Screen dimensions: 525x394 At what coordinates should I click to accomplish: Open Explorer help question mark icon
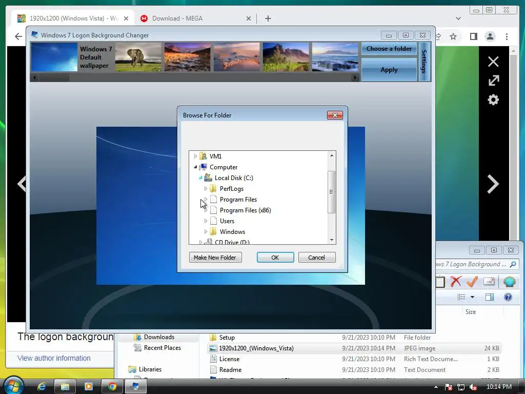508,297
